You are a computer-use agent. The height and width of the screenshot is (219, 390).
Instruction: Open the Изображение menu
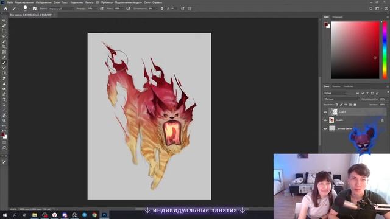43,2
